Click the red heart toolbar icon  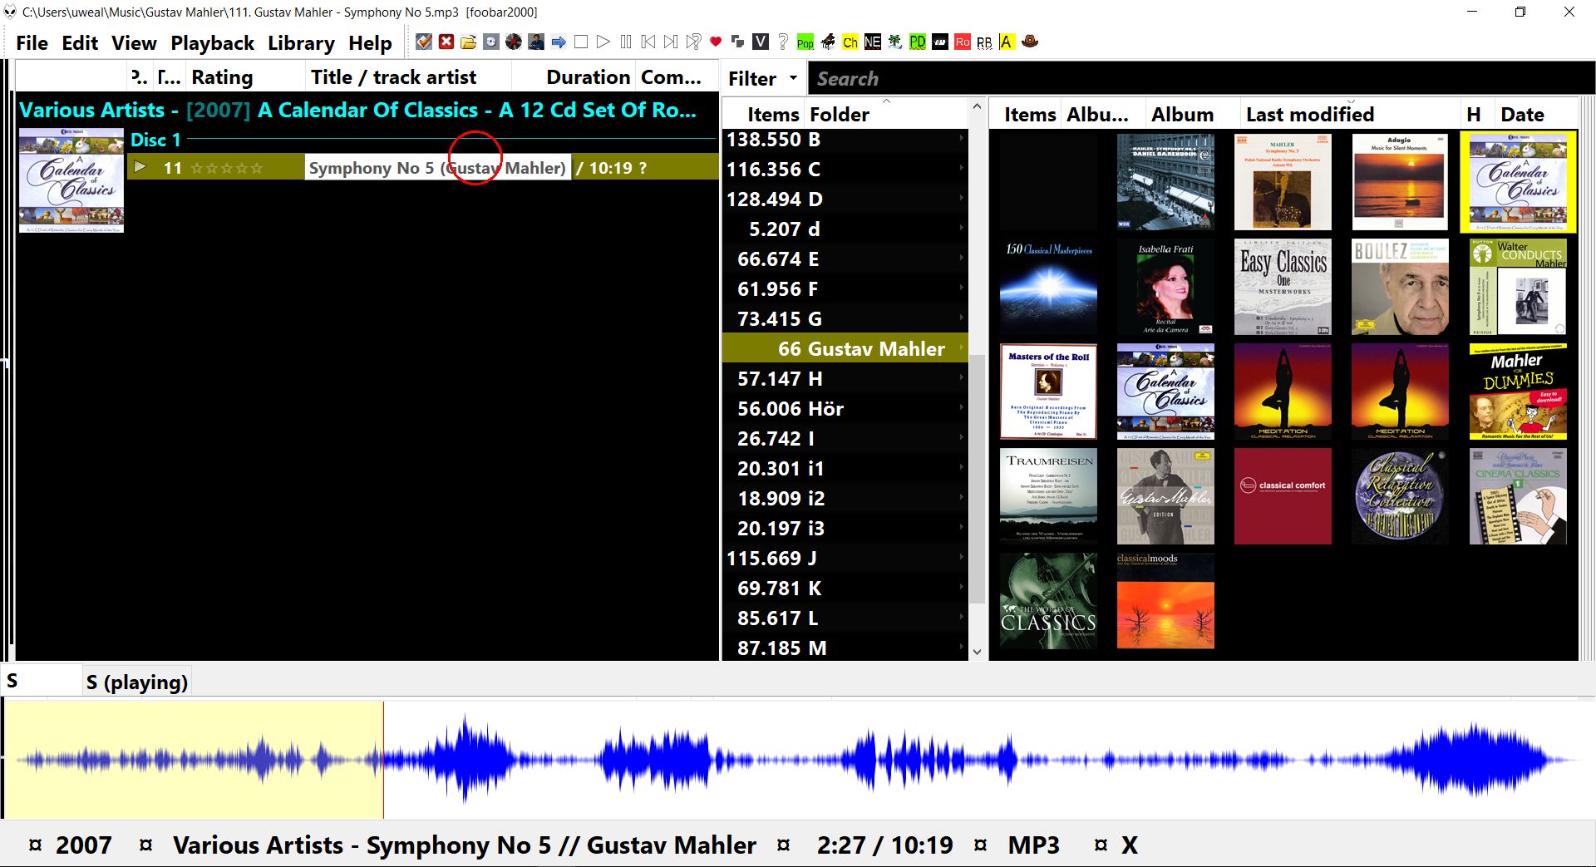tap(716, 42)
